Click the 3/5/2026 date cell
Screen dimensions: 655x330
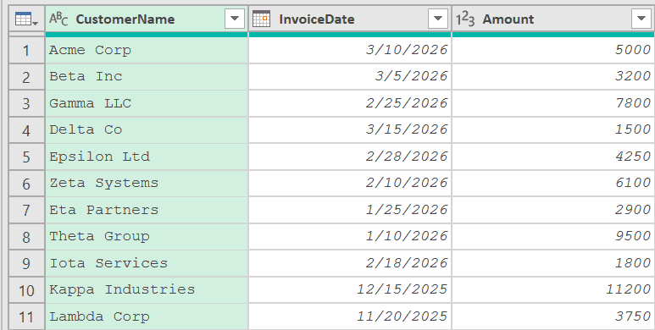pyautogui.click(x=350, y=77)
